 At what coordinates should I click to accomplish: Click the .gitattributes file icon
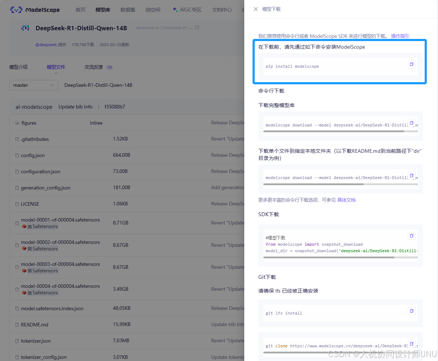(x=17, y=139)
